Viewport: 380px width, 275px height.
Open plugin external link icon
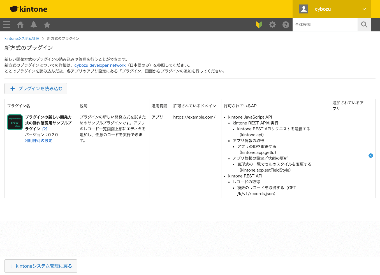click(x=45, y=129)
